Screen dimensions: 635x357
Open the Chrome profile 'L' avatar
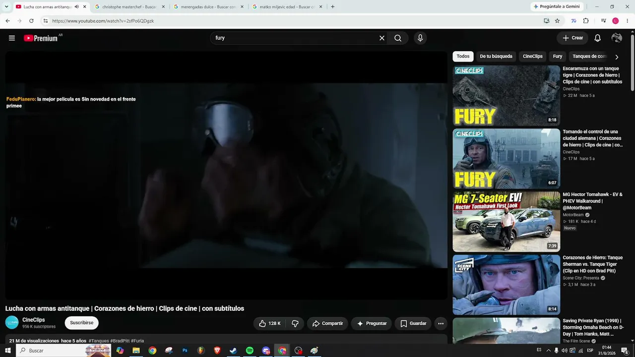615,21
